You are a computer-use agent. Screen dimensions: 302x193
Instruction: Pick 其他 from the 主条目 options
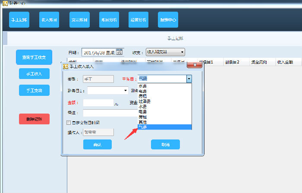(143, 122)
